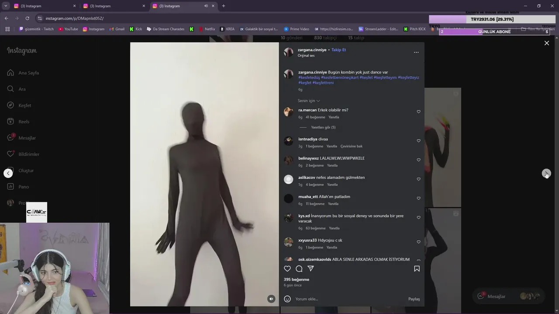Image resolution: width=559 pixels, height=314 pixels.
Task: Open the floating Mesajlar chat button
Action: tap(508, 296)
